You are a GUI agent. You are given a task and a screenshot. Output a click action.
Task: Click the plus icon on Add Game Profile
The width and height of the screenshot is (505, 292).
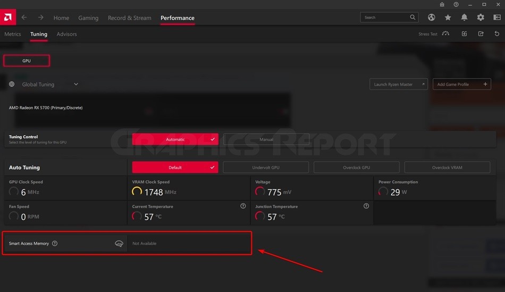pyautogui.click(x=485, y=84)
